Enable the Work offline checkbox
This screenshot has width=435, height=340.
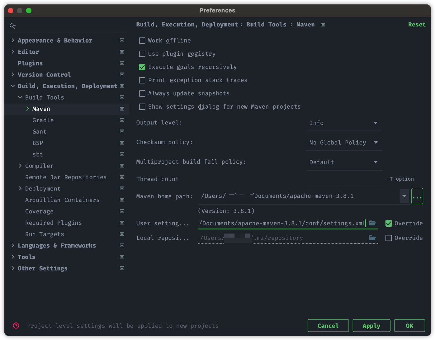(142, 41)
